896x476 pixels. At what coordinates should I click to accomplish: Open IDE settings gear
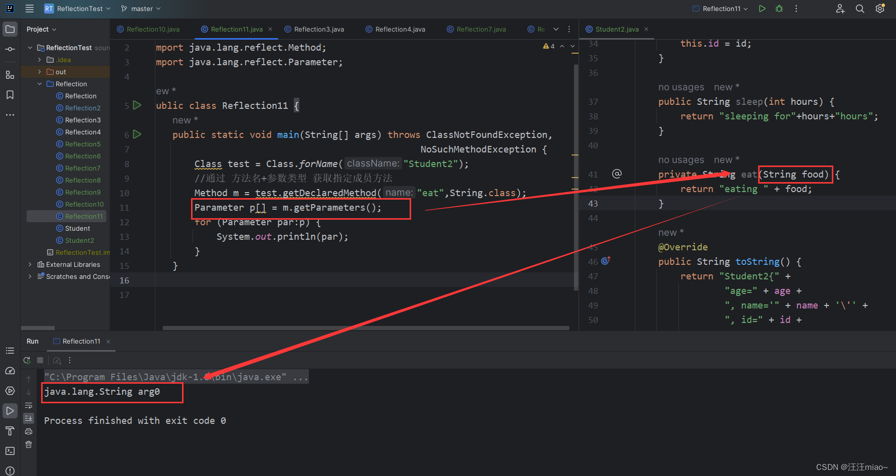880,9
